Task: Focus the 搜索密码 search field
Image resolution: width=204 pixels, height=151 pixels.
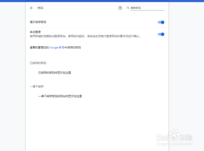Action: [147, 8]
